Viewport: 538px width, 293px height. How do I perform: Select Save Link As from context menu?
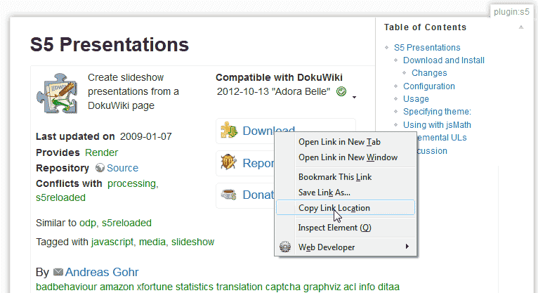(x=324, y=193)
